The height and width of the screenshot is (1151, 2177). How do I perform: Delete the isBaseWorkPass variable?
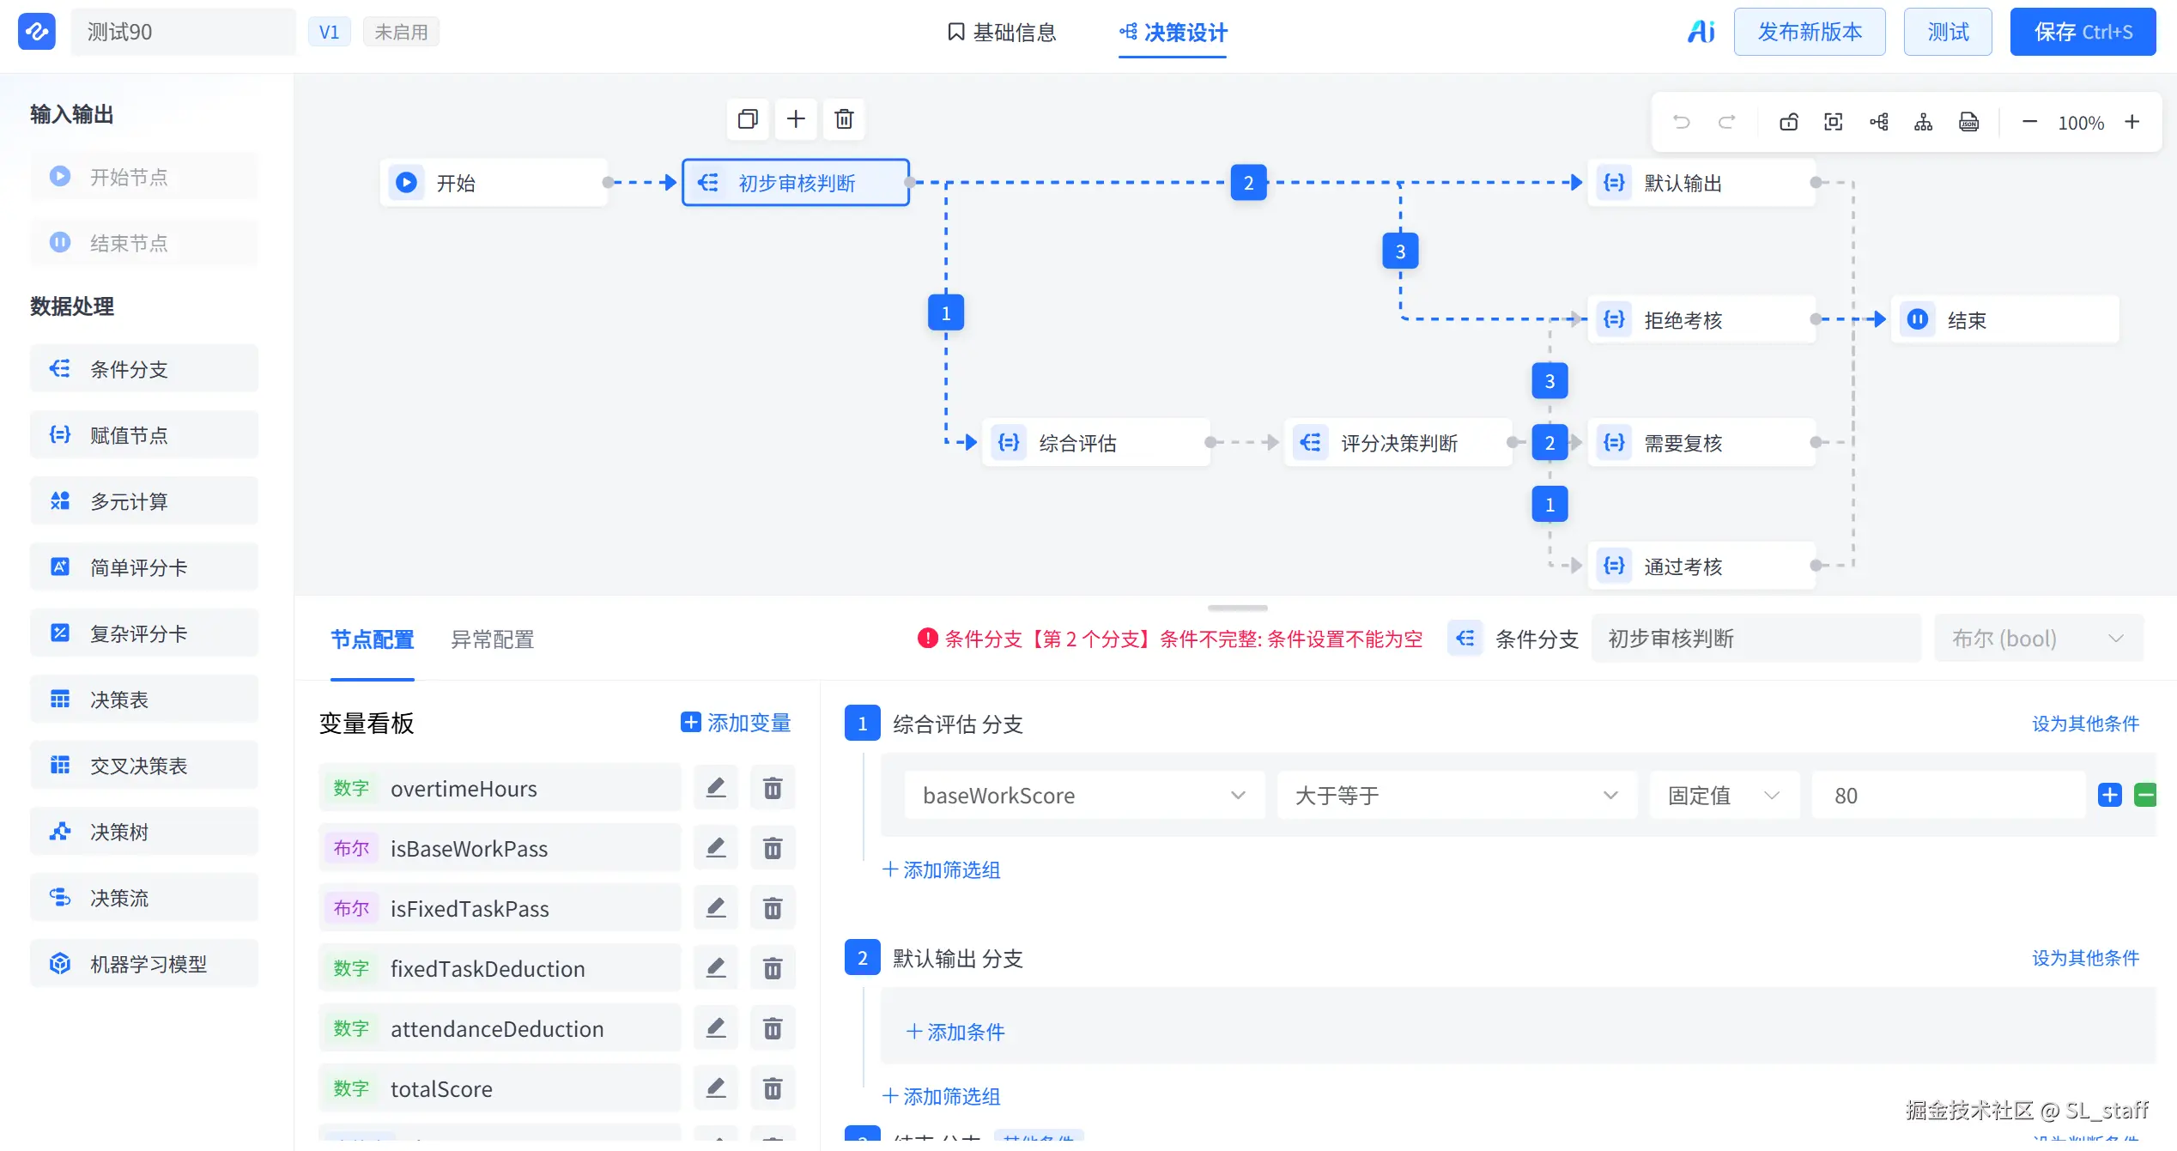click(773, 848)
